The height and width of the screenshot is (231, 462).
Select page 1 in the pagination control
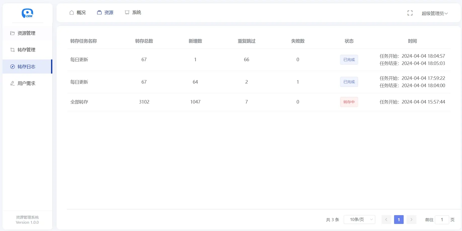(x=399, y=219)
